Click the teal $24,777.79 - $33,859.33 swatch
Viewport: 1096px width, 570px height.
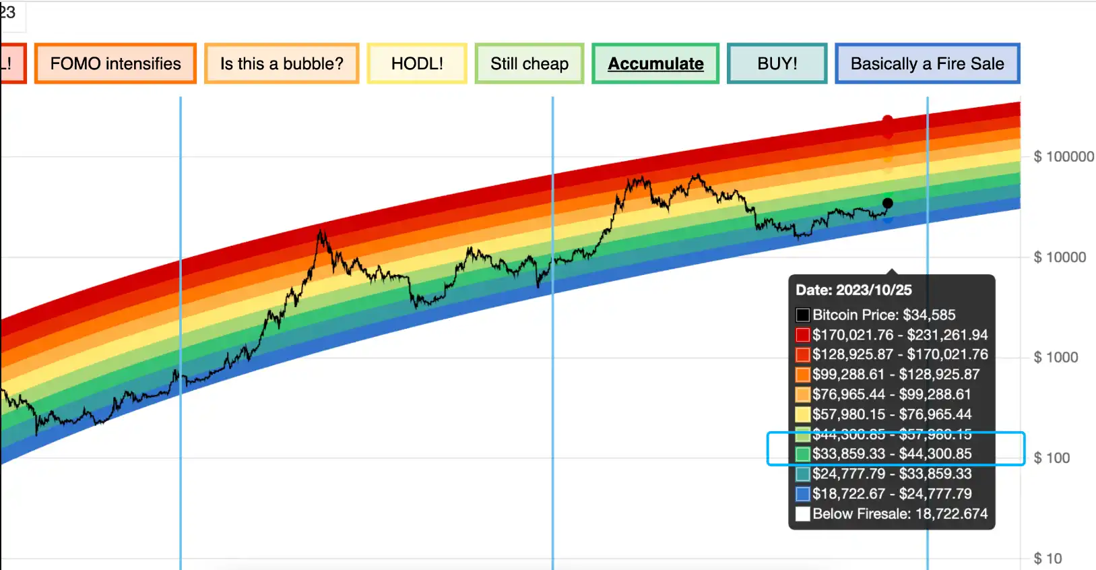point(802,474)
